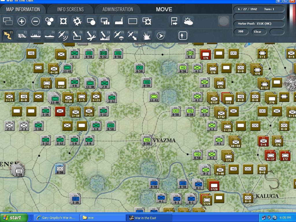Select the red unit labeled 6=17
The image size is (296, 222).
[270, 155]
